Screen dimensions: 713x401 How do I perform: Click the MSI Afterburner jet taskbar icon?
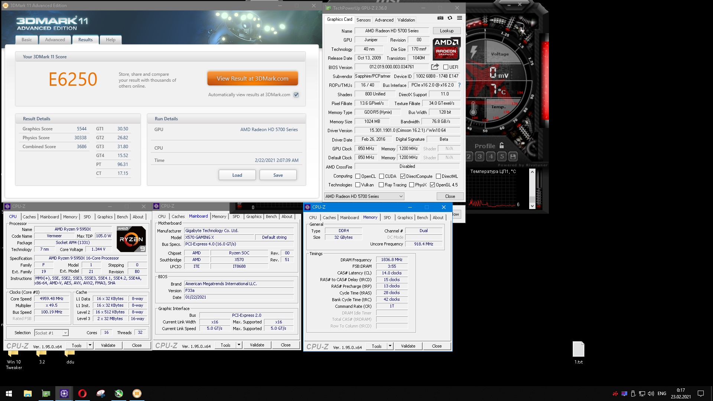[119, 394]
